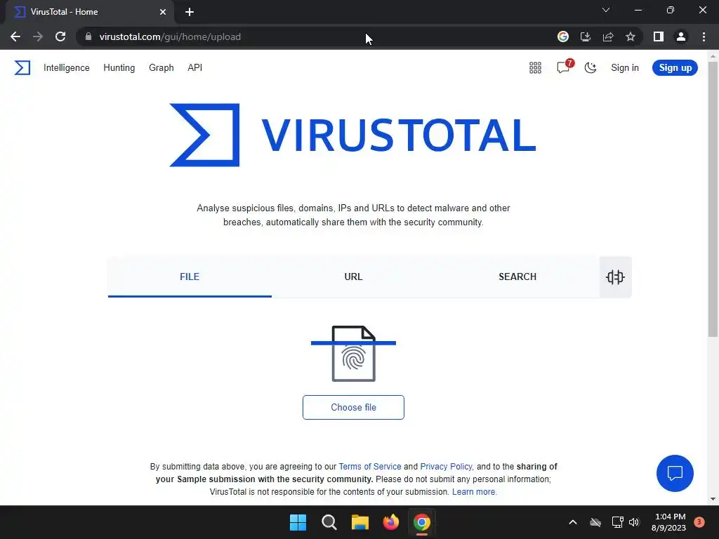Toggle dark mode moon icon
This screenshot has width=719, height=539.
point(590,68)
